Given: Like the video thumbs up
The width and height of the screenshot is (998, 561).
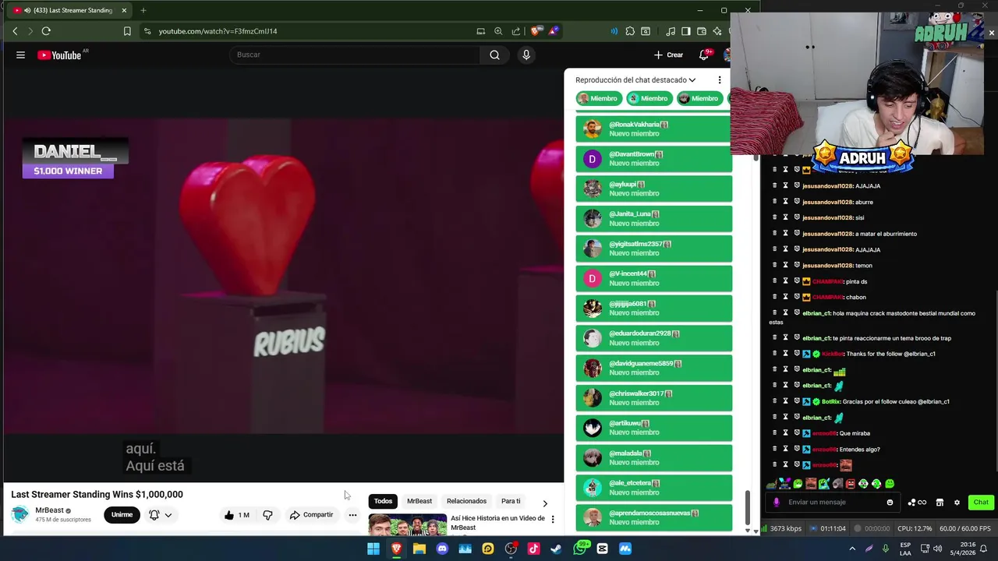Looking at the screenshot, I should pos(236,514).
